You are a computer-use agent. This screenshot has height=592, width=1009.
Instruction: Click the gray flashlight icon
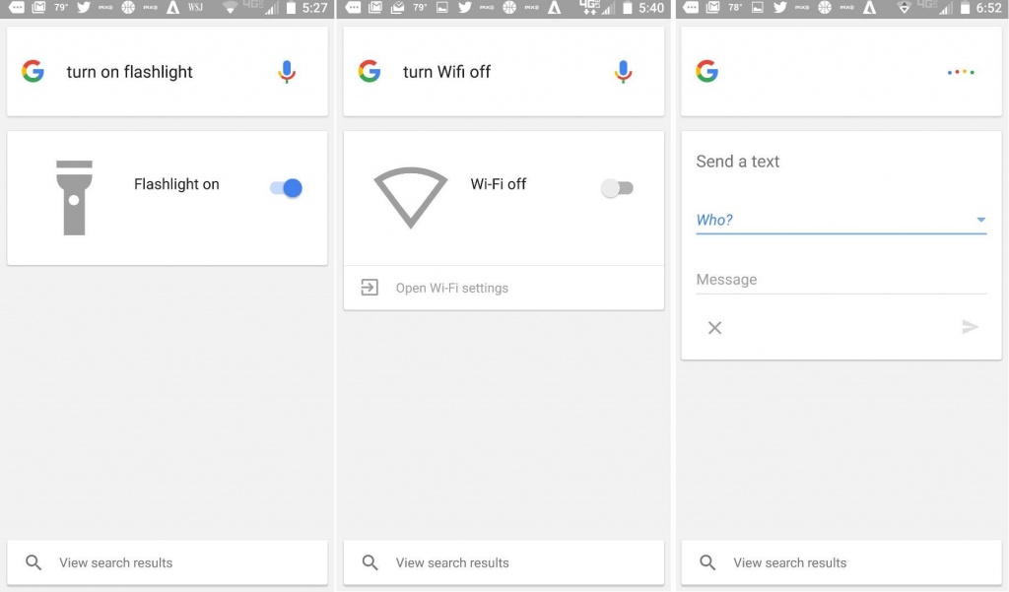75,197
